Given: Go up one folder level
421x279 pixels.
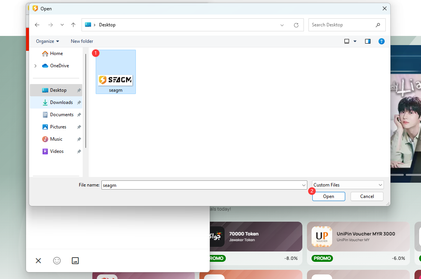Looking at the screenshot, I should point(73,25).
